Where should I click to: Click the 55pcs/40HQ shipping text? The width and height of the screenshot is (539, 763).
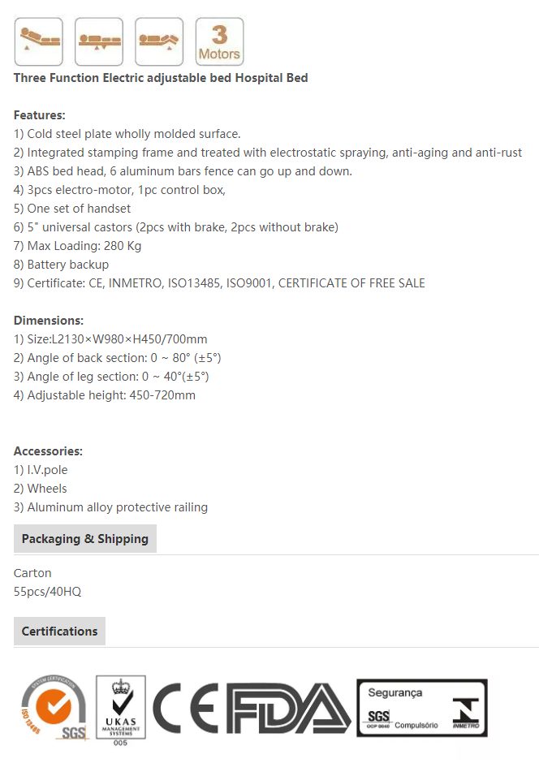coord(47,592)
